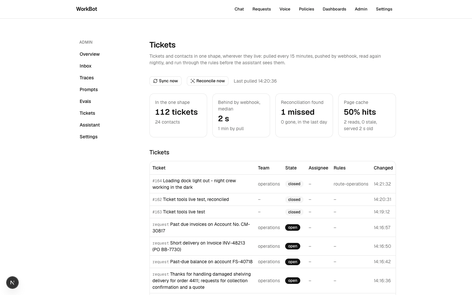Open Settings in the admin sidebar
This screenshot has height=295, width=472.
88,137
